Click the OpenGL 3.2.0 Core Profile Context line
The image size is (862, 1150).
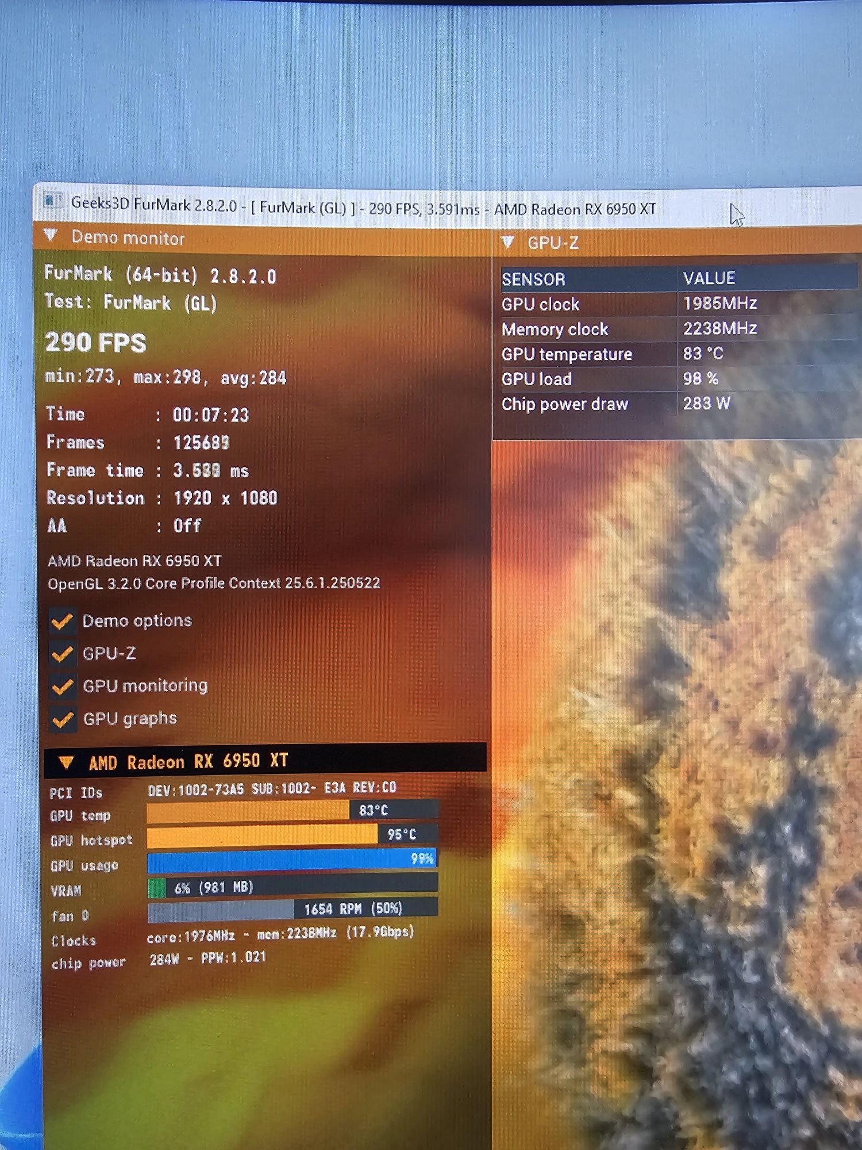[214, 583]
